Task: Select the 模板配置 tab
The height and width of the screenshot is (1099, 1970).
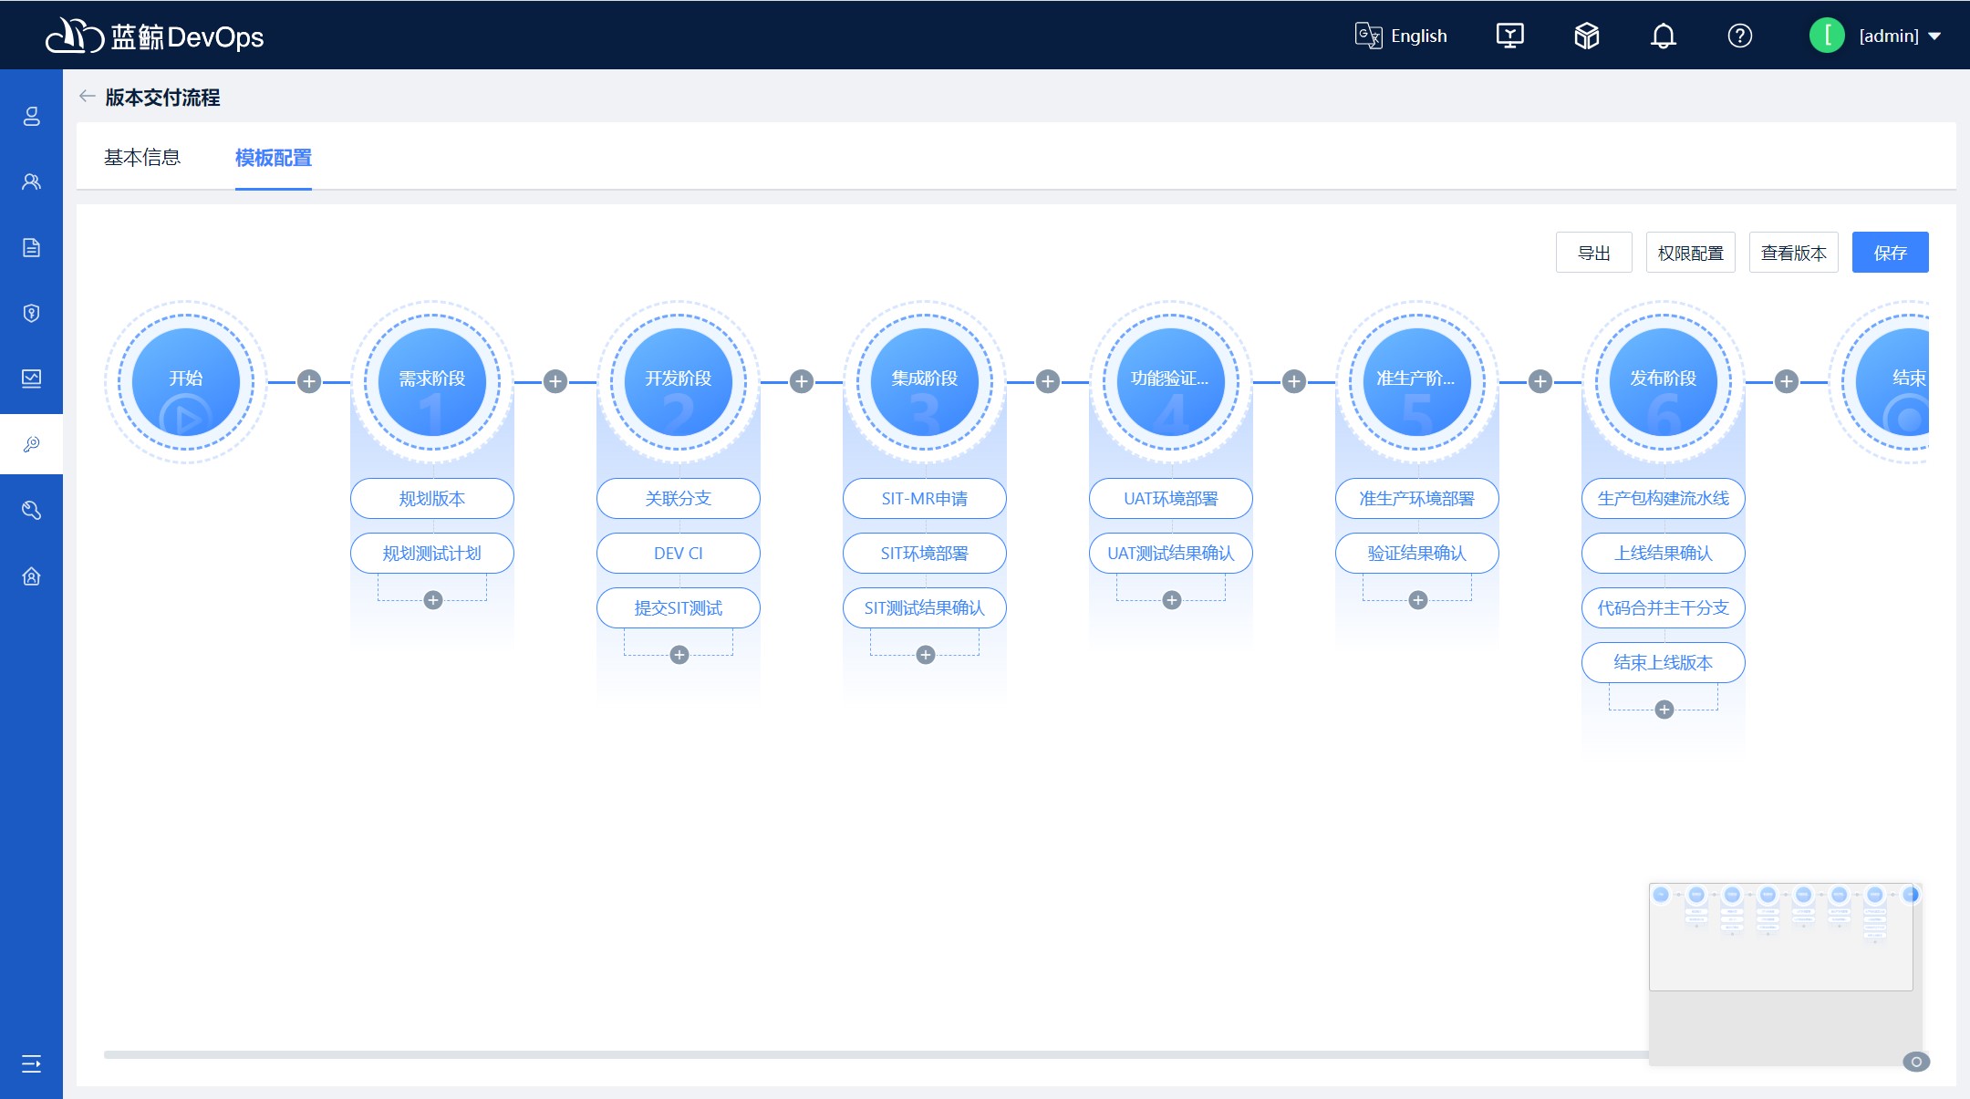Action: pyautogui.click(x=274, y=158)
